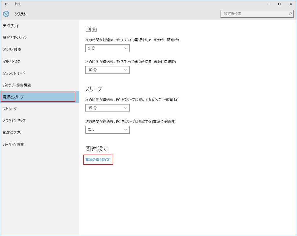The height and width of the screenshot is (236, 297).
Task: Click the System gear icon
Action: 6,14
